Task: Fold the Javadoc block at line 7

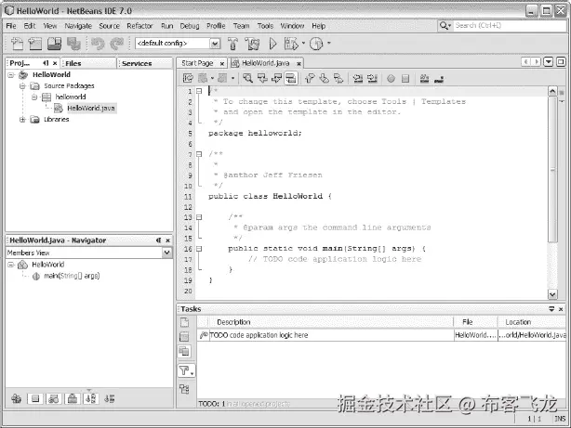Action: (x=199, y=154)
